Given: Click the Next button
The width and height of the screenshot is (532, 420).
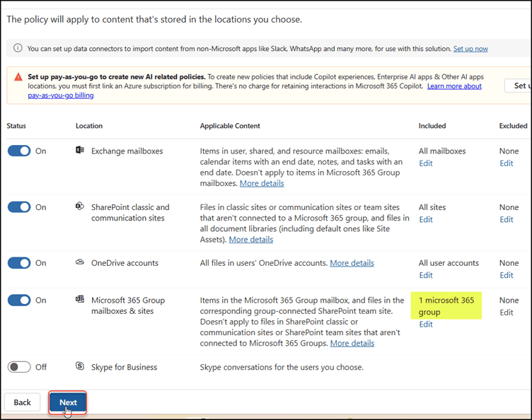Looking at the screenshot, I should coord(68,402).
